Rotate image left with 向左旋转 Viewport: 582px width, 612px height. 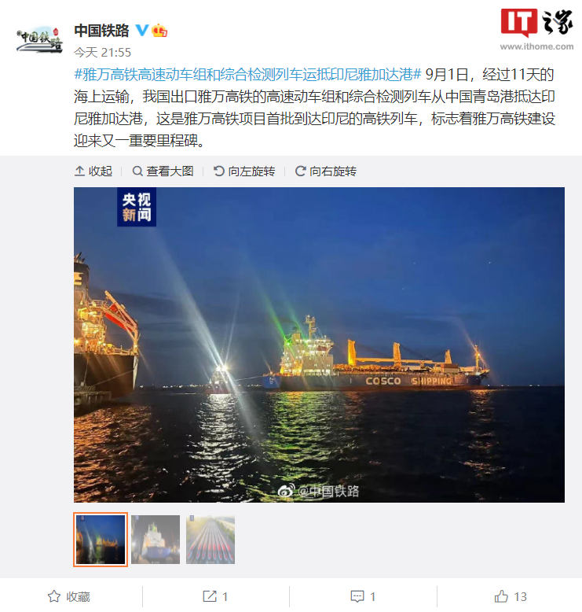pyautogui.click(x=244, y=171)
